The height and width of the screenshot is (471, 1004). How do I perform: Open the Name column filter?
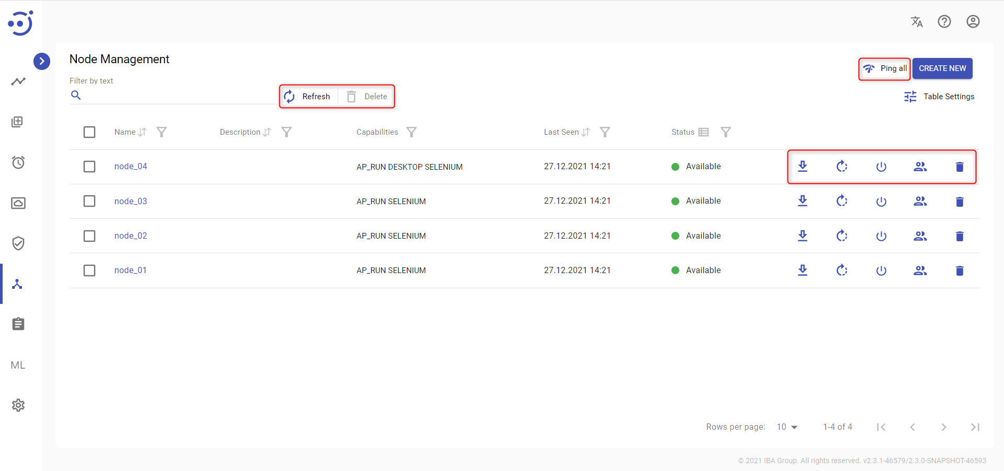[x=162, y=132]
